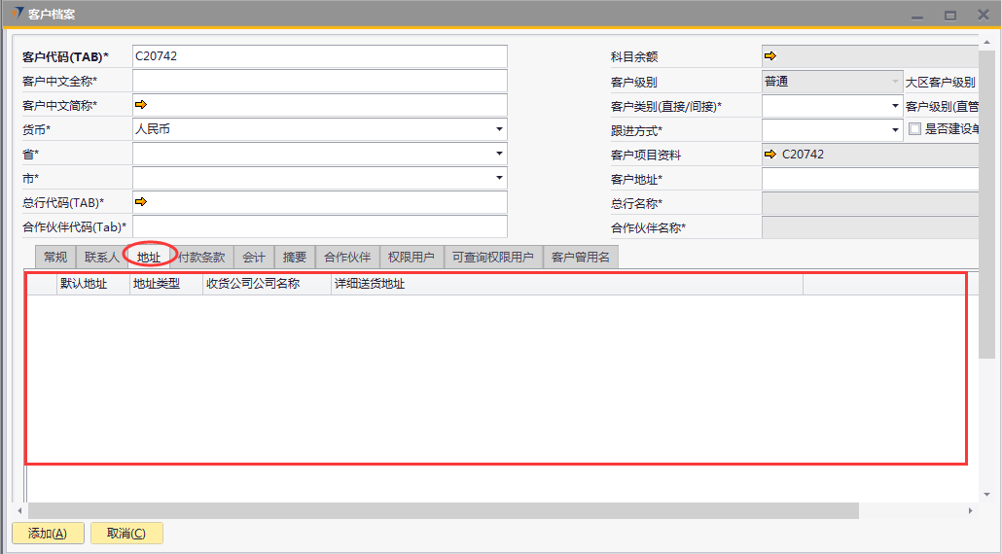The image size is (1002, 554).
Task: Click the link arrow in 总行代码(TAB) field
Action: pos(140,202)
